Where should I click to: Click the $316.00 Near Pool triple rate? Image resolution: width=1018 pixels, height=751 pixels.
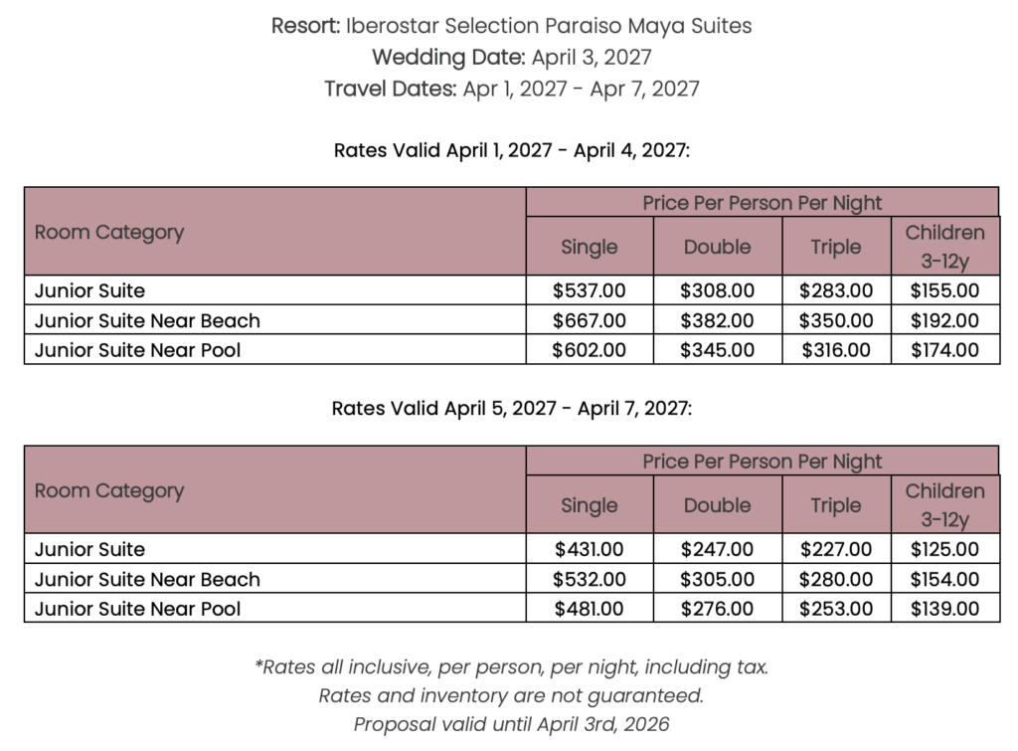coord(836,350)
